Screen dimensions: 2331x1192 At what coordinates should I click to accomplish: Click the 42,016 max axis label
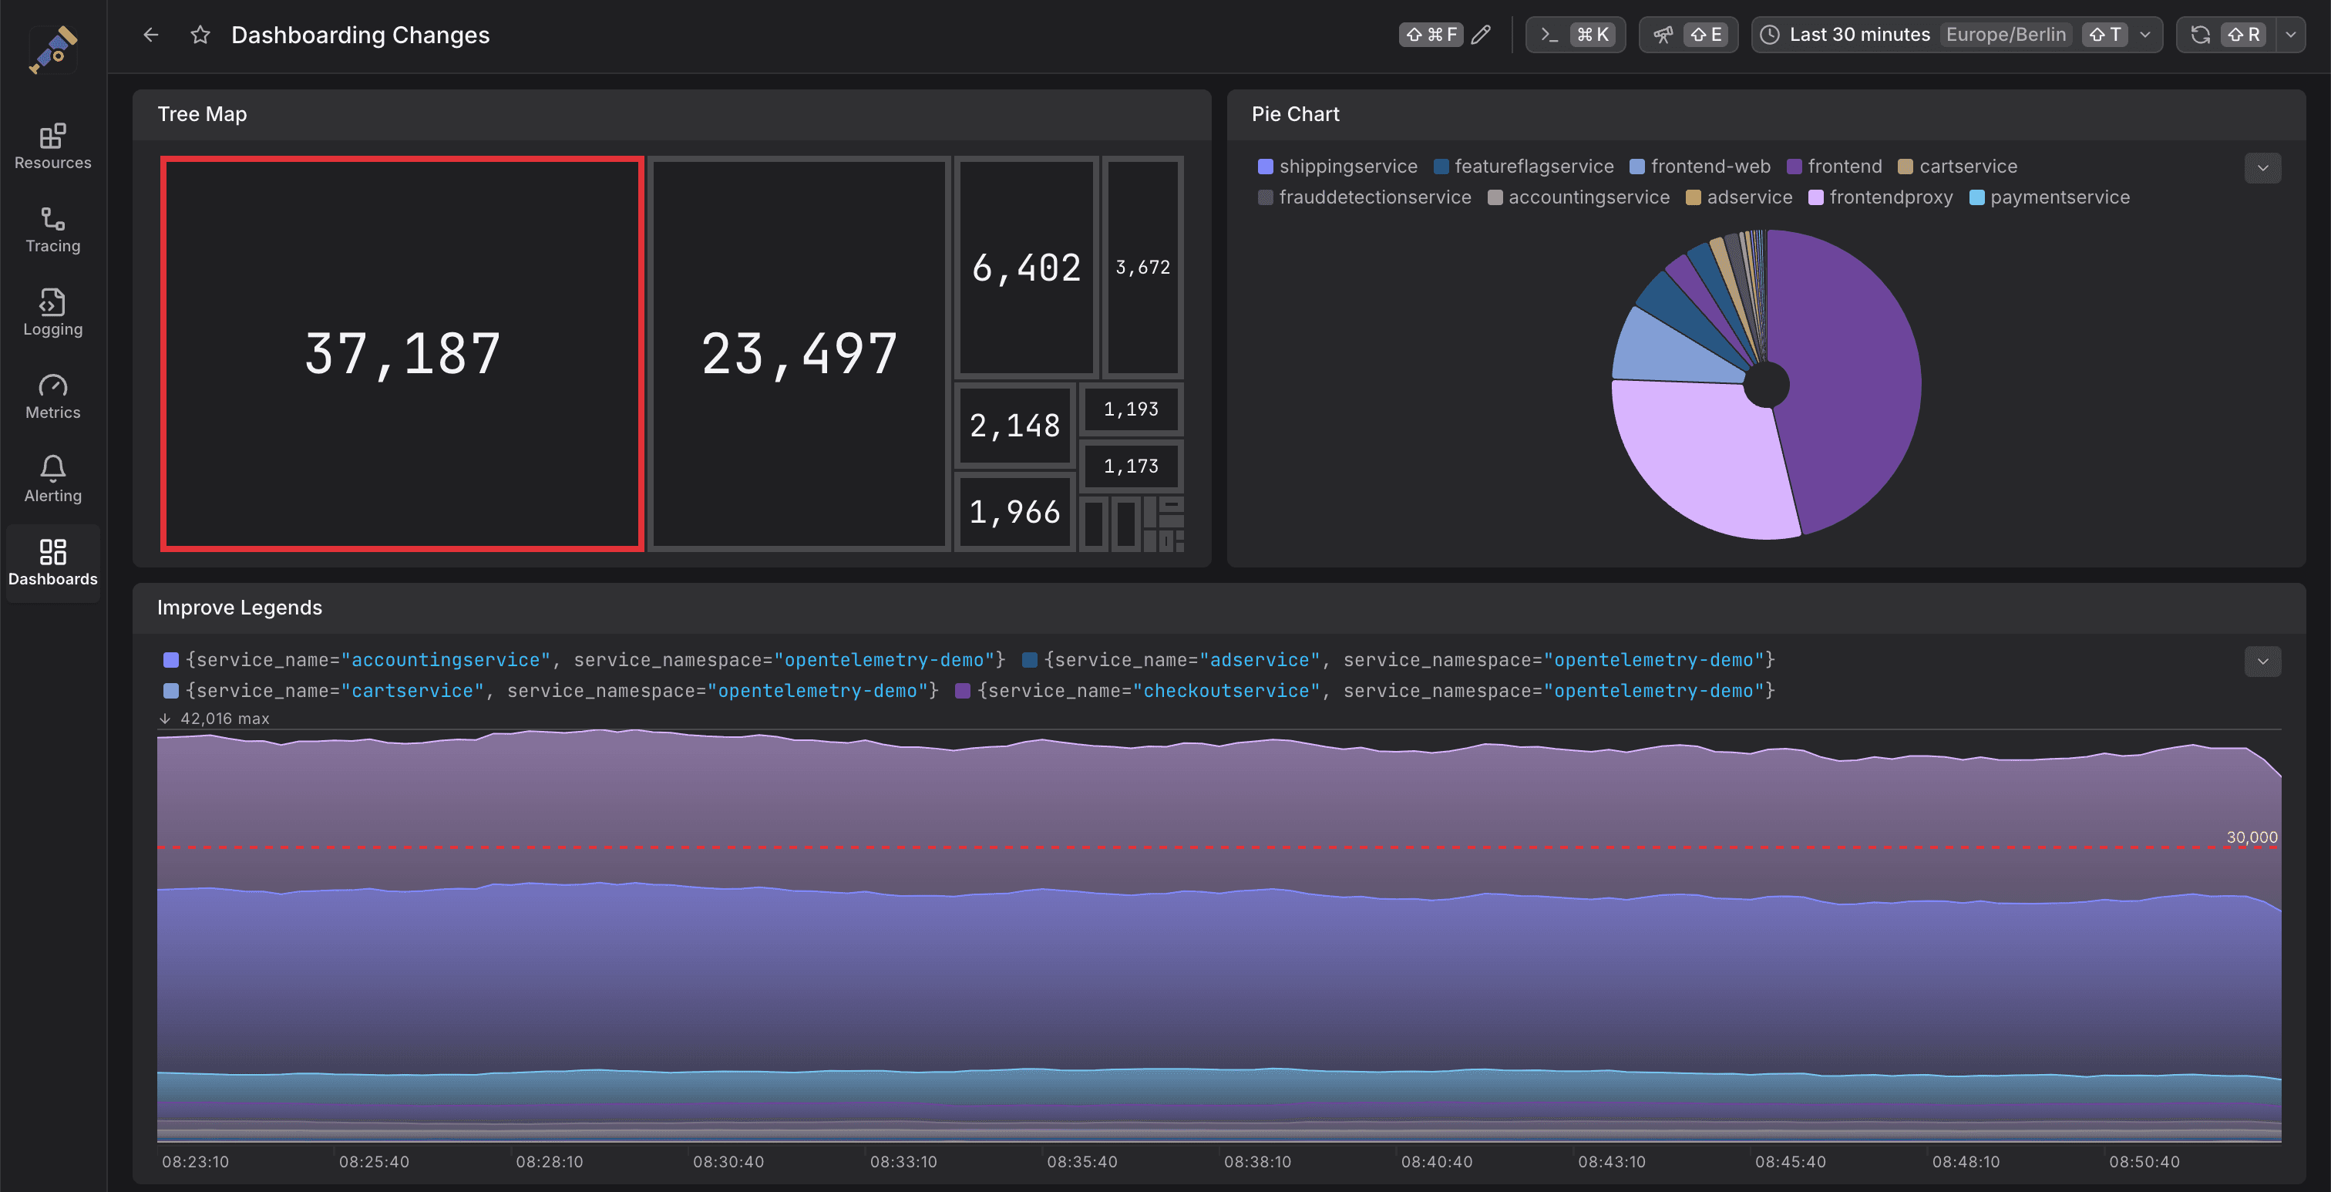pos(224,718)
